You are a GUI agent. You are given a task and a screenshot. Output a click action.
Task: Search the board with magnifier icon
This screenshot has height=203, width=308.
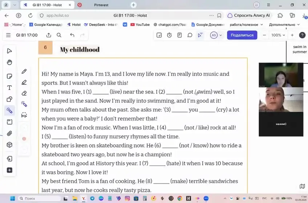[x=59, y=35]
